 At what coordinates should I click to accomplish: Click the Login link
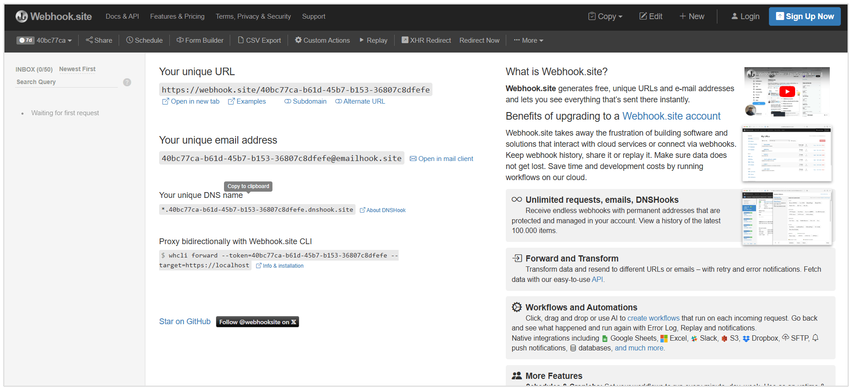click(x=745, y=16)
